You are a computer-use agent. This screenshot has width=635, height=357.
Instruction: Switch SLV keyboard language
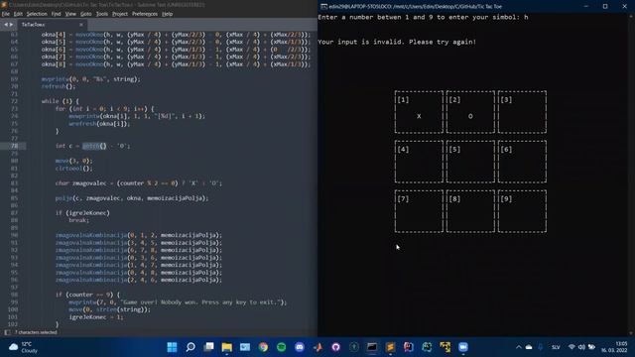click(x=556, y=347)
